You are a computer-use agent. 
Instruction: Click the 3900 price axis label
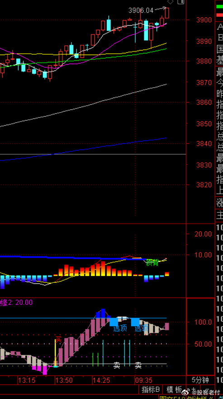(204, 20)
